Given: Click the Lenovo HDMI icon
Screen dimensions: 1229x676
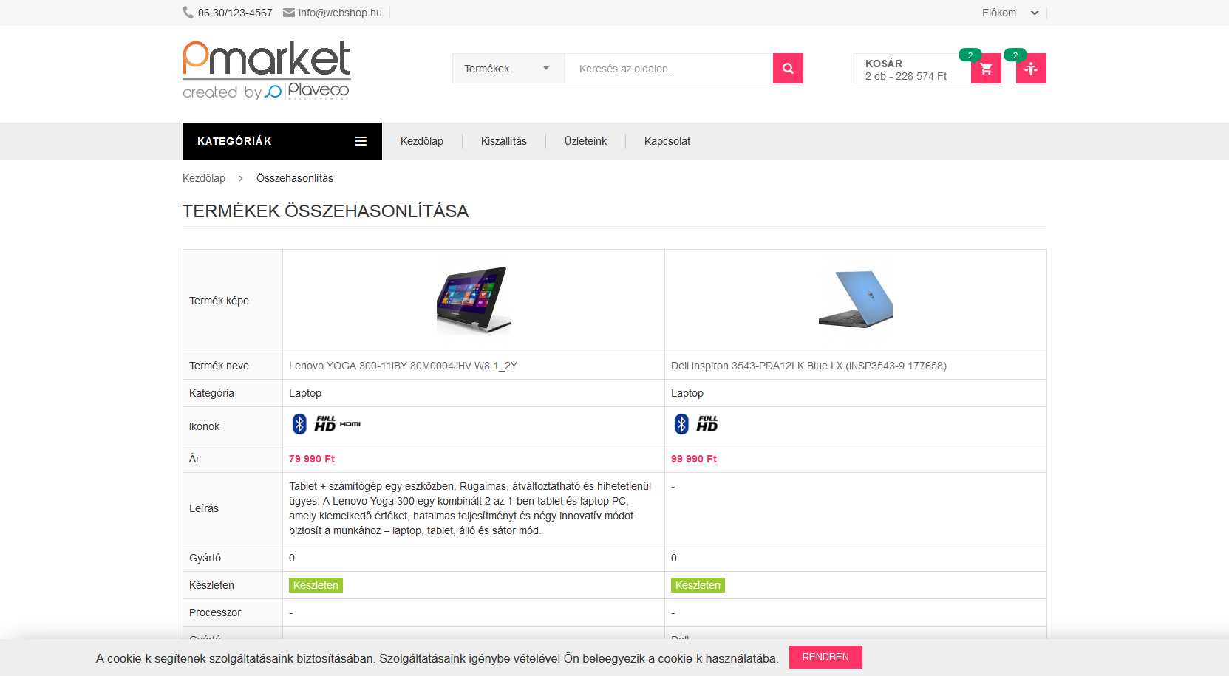Looking at the screenshot, I should click(x=350, y=424).
